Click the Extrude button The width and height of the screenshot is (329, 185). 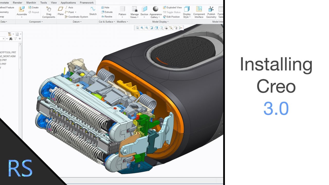[107, 12]
